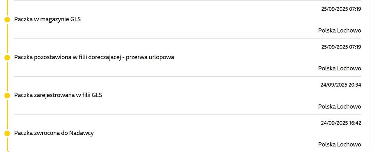
Task: Click the yellow dot beside 'Paczka w magazynie GLS'
Action: 7,20
